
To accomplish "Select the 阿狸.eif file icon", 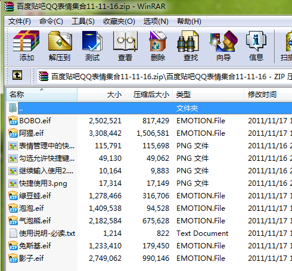I will click(x=13, y=133).
